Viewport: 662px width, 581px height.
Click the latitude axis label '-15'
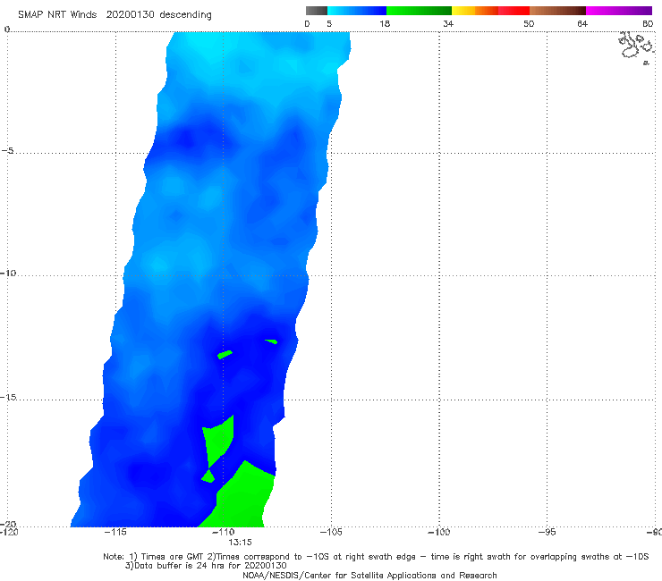pos(8,397)
